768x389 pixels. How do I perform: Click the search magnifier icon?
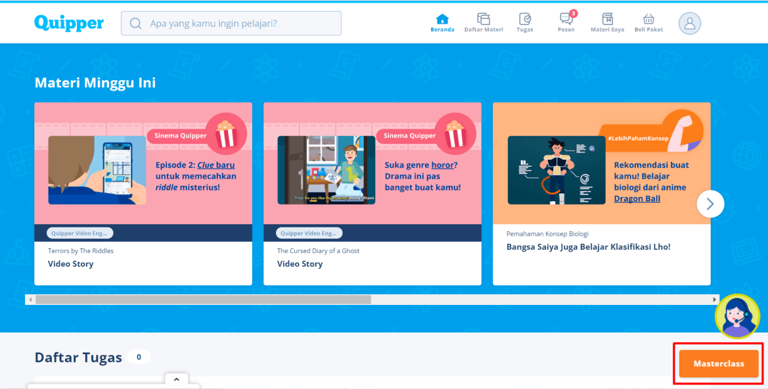[135, 22]
